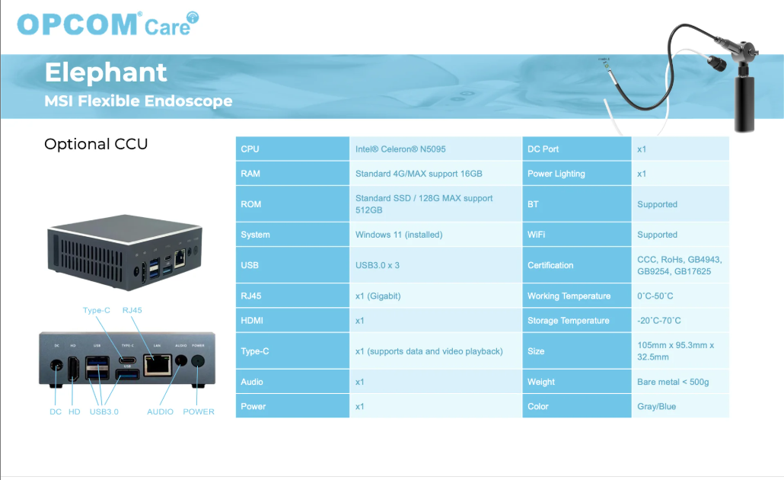Image resolution: width=784 pixels, height=480 pixels.
Task: Select the System header cell
Action: pyautogui.click(x=292, y=234)
